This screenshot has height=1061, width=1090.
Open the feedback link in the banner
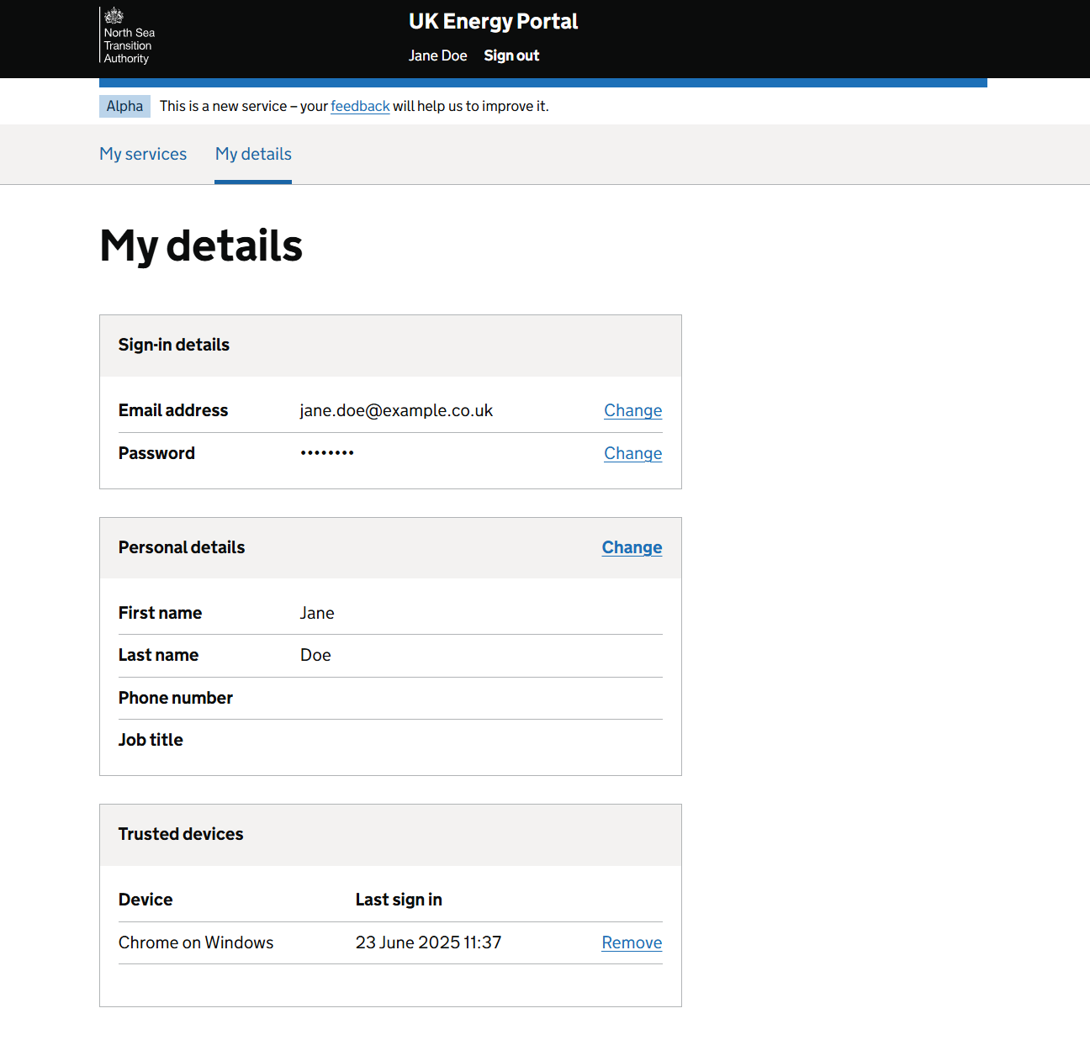[360, 106]
